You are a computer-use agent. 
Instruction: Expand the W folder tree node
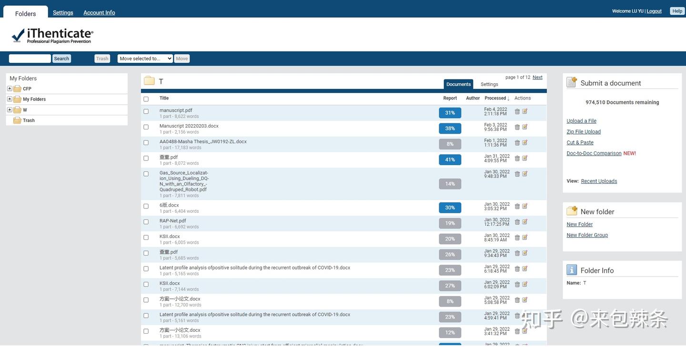coord(10,110)
